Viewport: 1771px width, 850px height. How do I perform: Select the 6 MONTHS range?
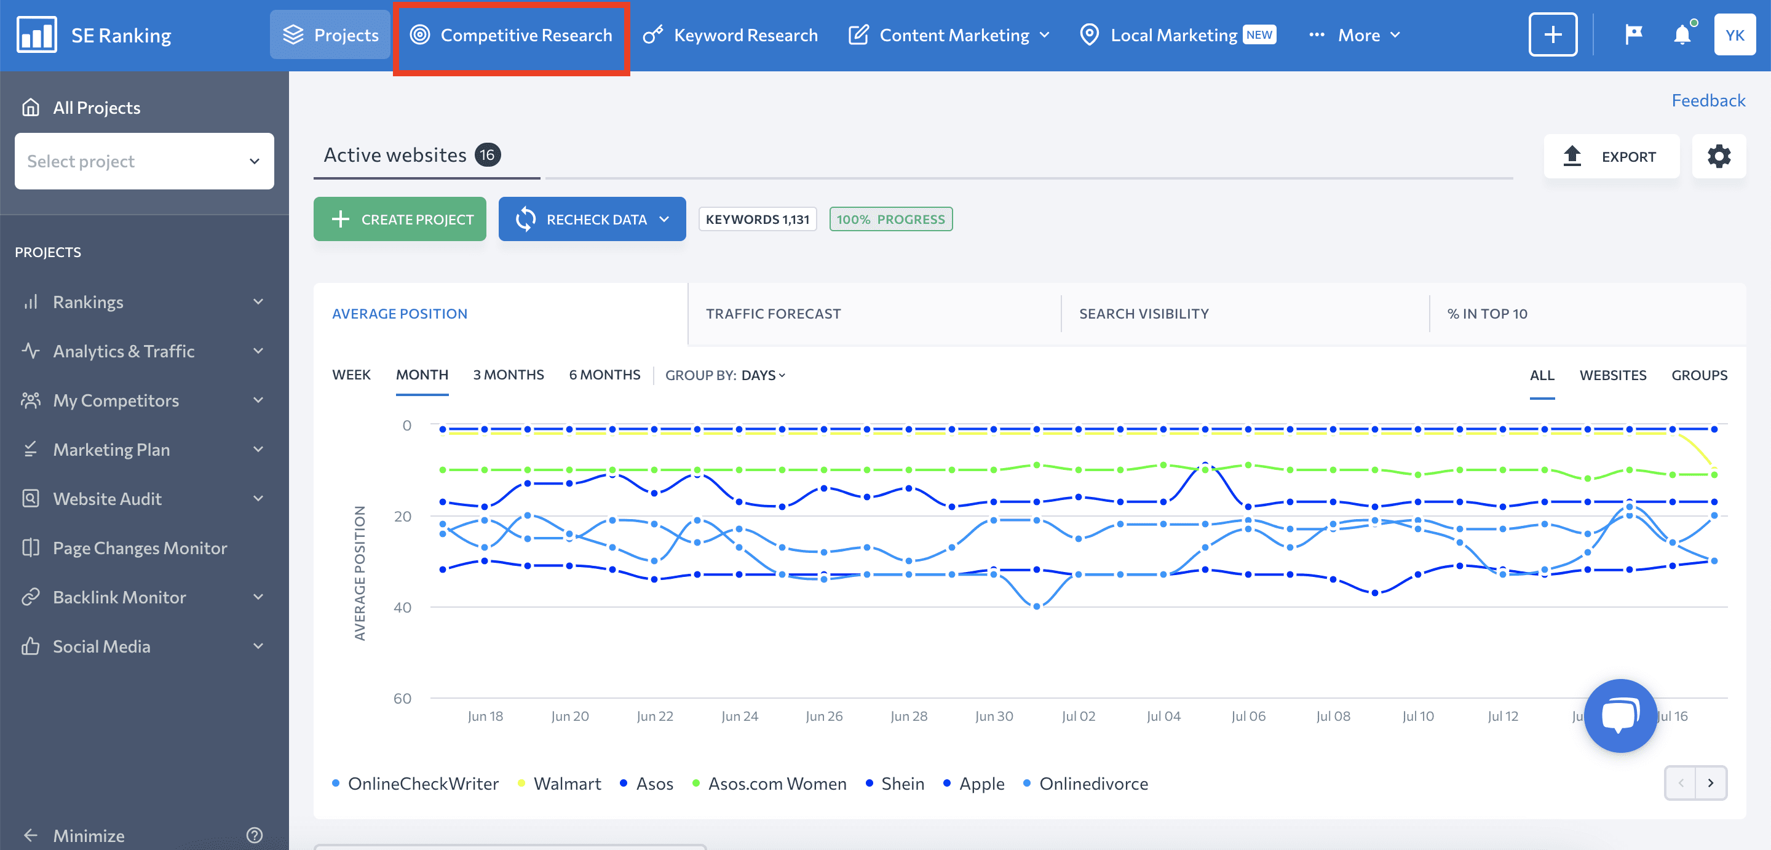click(x=604, y=375)
